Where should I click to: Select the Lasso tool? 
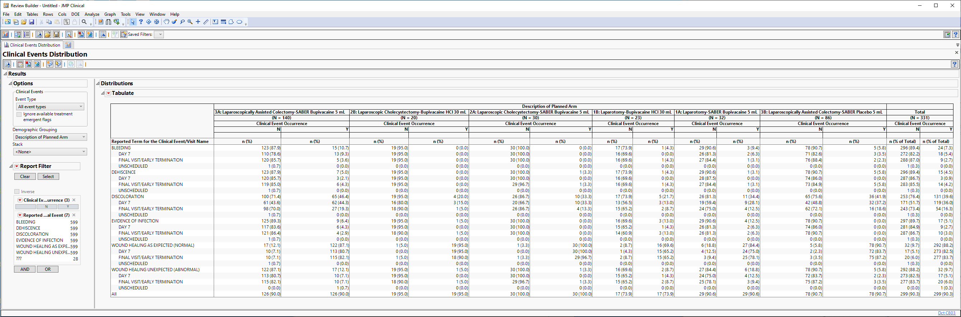click(183, 22)
